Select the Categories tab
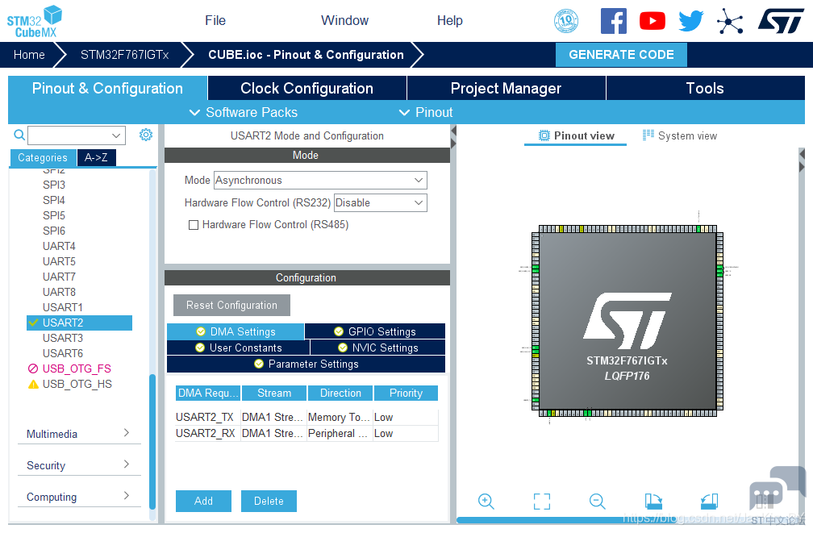 click(x=43, y=157)
